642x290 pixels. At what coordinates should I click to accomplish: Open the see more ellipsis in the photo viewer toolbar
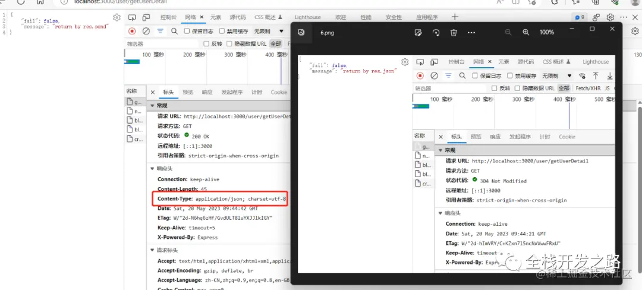(x=471, y=32)
